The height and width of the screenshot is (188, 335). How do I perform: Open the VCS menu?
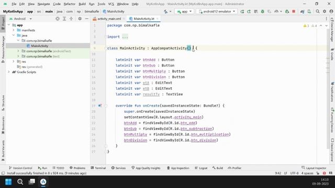111,4
